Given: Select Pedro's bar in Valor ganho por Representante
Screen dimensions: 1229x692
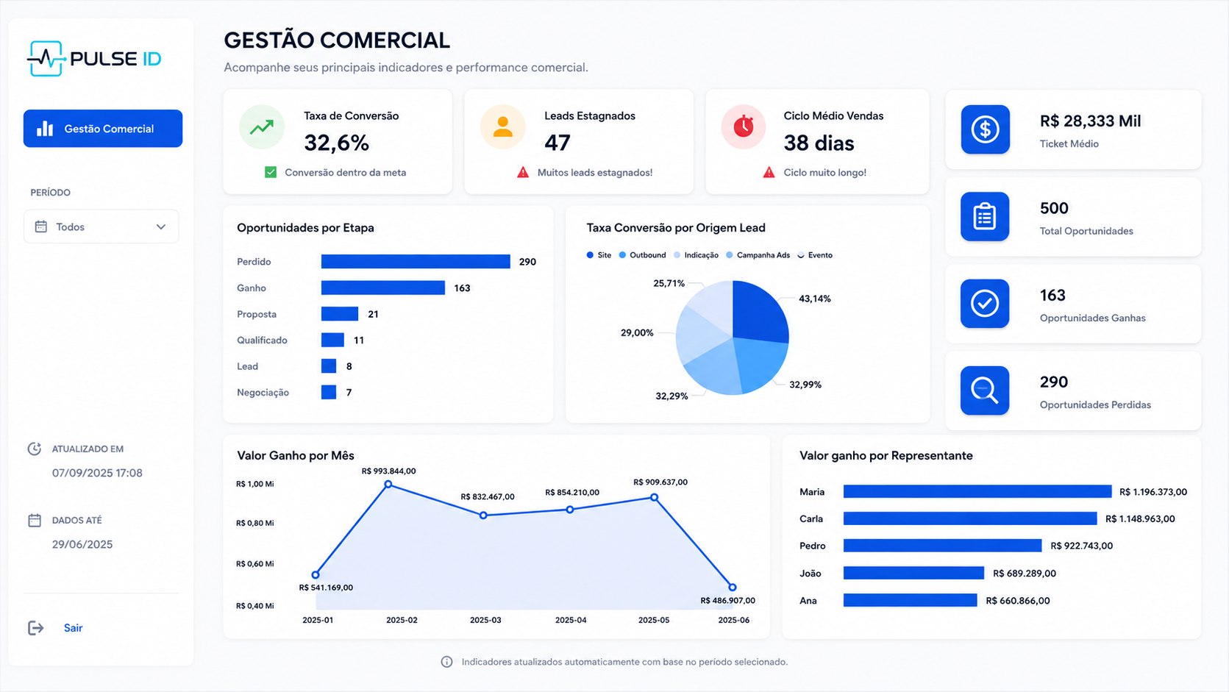Looking at the screenshot, I should (943, 546).
